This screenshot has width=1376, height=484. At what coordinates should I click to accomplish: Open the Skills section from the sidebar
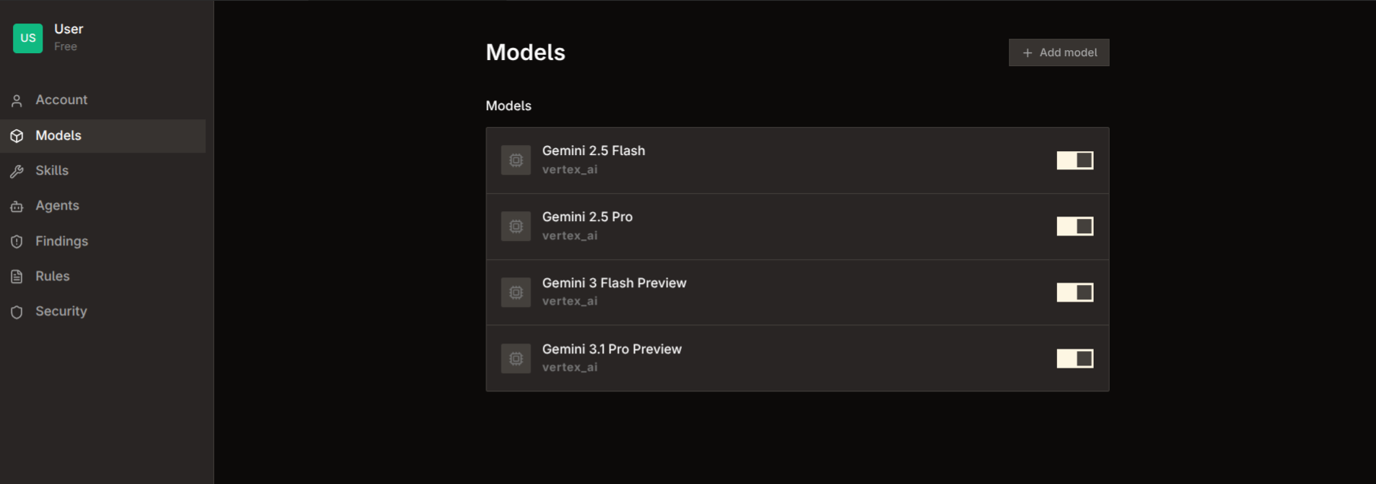tap(51, 170)
